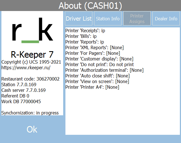Select the Printer 'View on screen' line
Viewport: 181px width, 143px height.
97,81
